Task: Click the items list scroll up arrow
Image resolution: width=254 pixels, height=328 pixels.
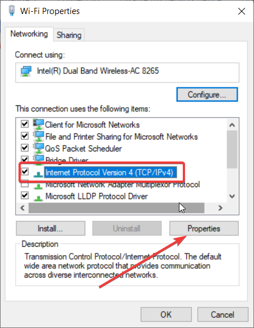Action: [x=232, y=125]
